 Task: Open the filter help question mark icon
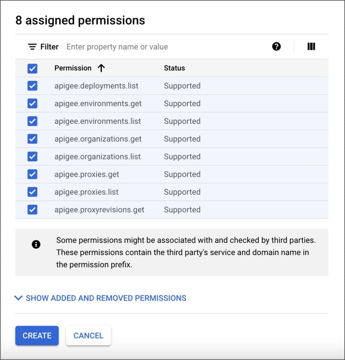pyautogui.click(x=276, y=46)
